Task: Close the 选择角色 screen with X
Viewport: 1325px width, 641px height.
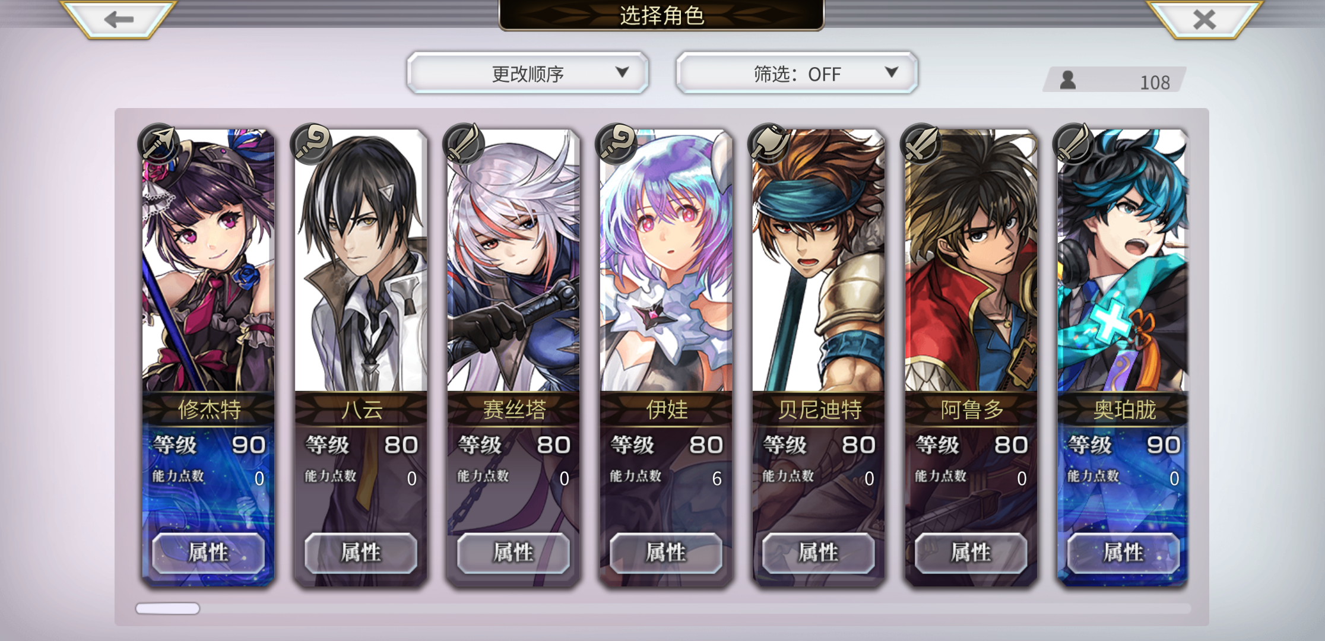Action: click(x=1204, y=20)
